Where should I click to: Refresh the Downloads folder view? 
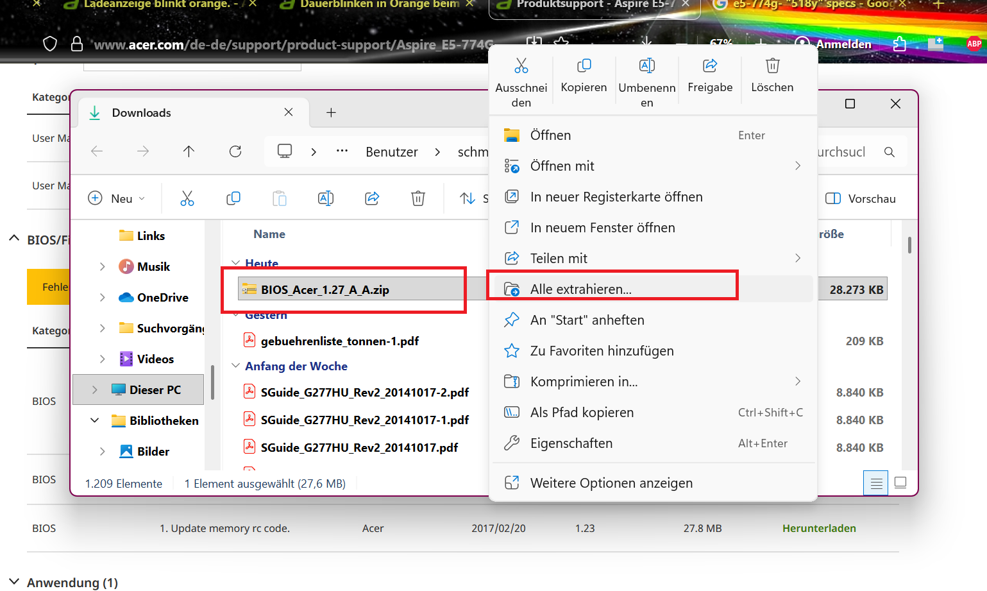(x=235, y=151)
